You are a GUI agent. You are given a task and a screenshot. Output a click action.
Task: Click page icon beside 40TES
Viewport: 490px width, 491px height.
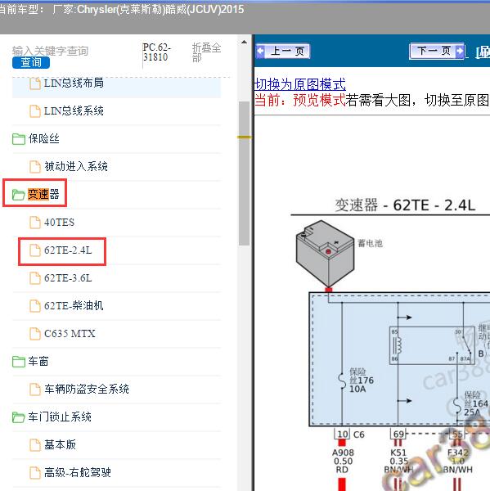click(35, 223)
